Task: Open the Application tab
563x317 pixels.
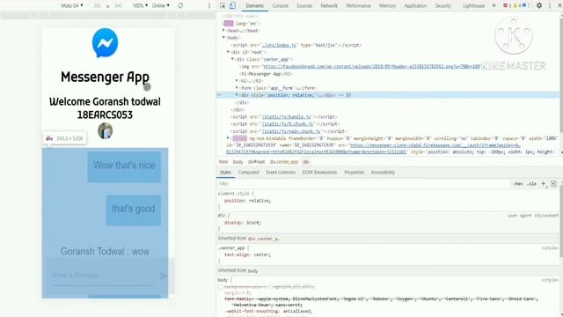Action: click(x=415, y=6)
